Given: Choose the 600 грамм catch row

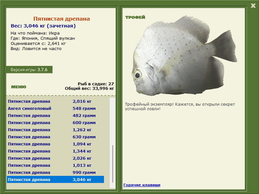Looking at the screenshot, I should [x=55, y=122].
